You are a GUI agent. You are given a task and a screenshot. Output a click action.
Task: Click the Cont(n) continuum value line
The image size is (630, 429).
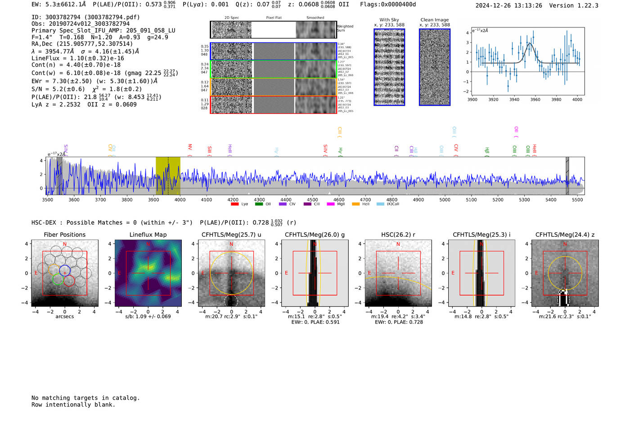coord(76,65)
